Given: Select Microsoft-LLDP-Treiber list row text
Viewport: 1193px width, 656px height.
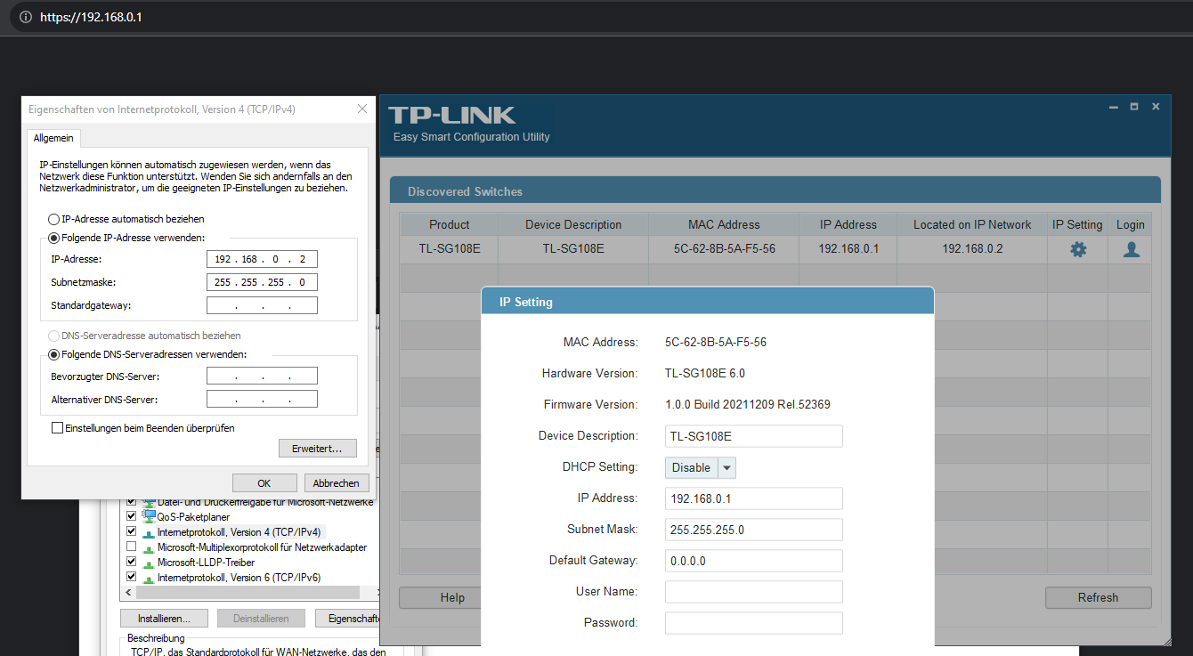Looking at the screenshot, I should tap(206, 563).
